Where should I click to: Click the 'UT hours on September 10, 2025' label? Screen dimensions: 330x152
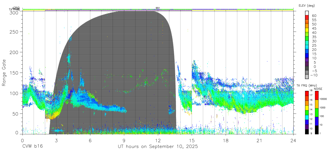point(158,147)
